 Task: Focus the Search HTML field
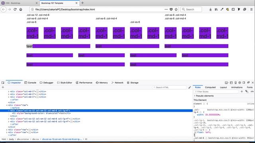(x=169, y=87)
